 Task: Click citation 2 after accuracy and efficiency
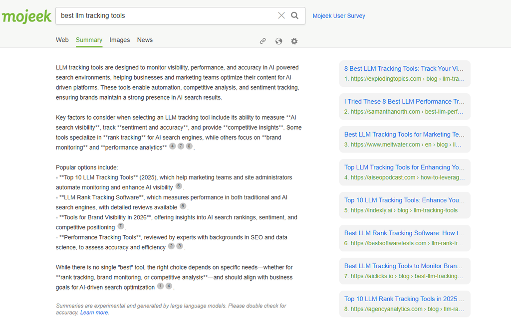click(x=172, y=246)
